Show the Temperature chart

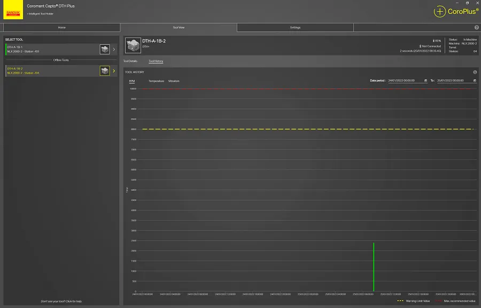[156, 81]
